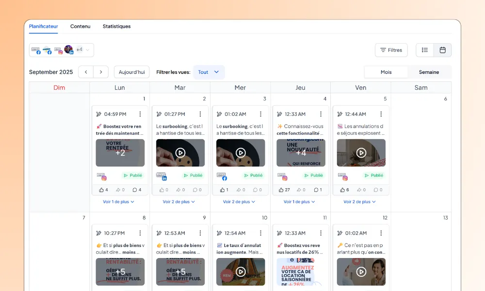Image resolution: width=485 pixels, height=291 pixels.
Task: Click the like icon on the 04:59 PM post
Action: pos(101,190)
